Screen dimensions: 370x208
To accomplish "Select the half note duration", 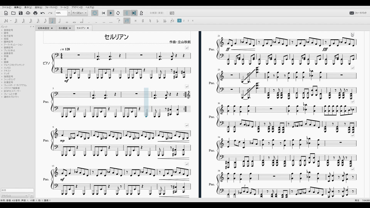I will point(60,21).
